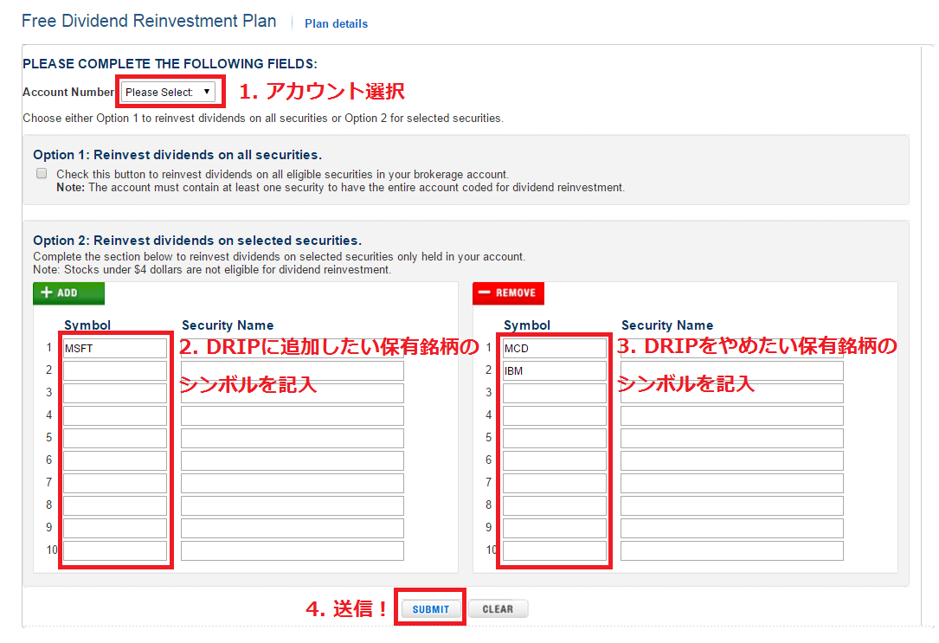The height and width of the screenshot is (643, 939).
Task: Select Add list Security Name field row 2
Action: click(293, 371)
